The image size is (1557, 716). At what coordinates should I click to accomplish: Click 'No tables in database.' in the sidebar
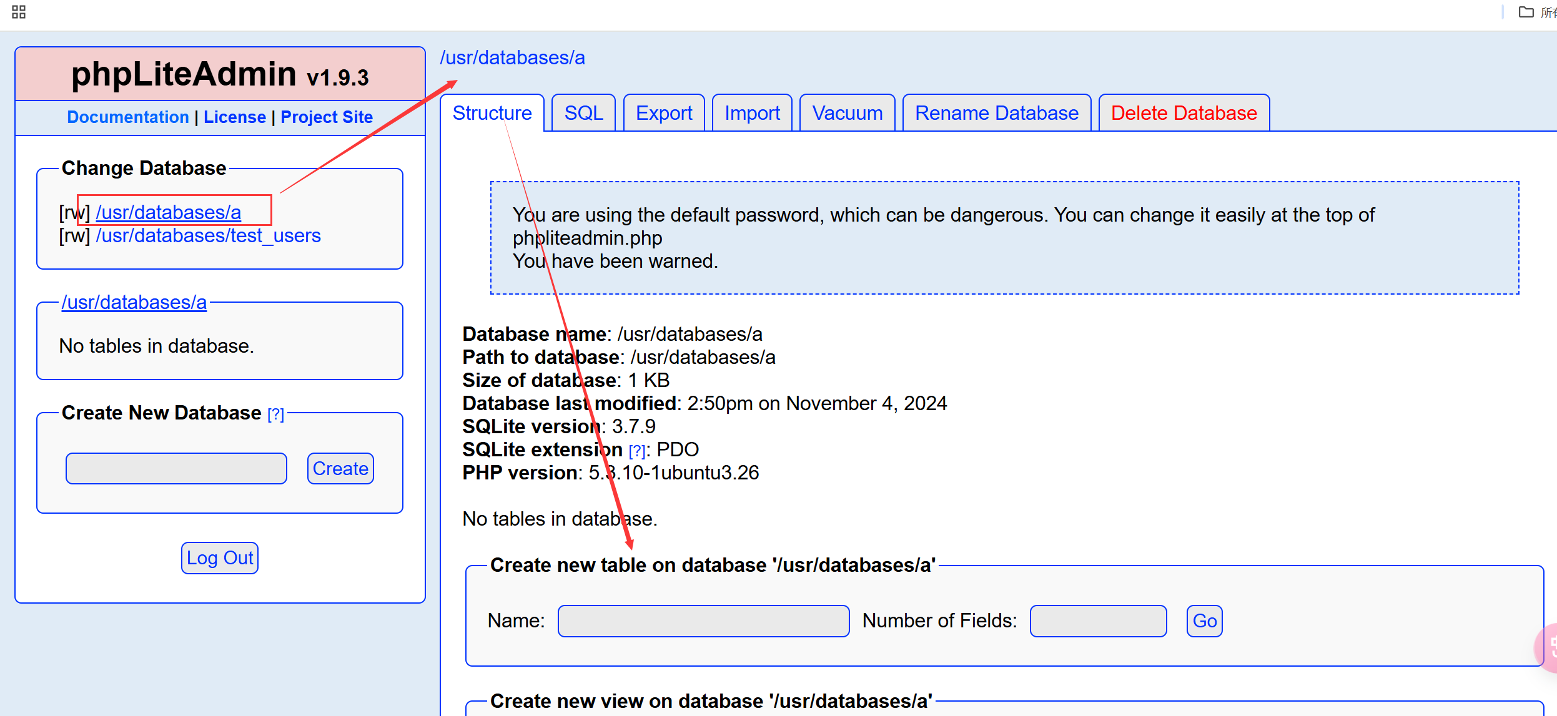156,346
